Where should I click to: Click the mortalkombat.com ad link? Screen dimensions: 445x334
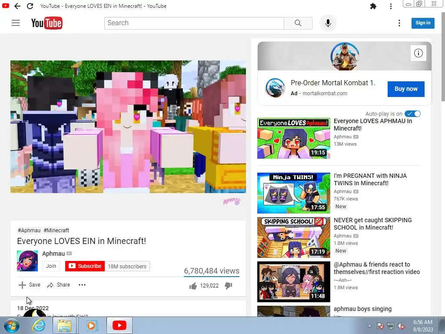point(325,94)
